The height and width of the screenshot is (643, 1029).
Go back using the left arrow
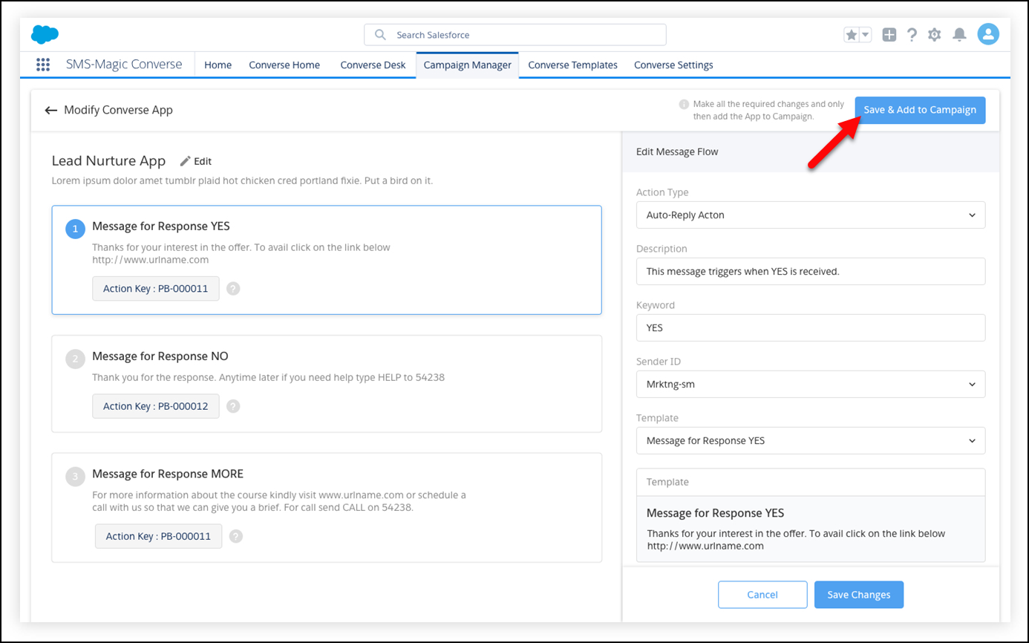coord(50,110)
